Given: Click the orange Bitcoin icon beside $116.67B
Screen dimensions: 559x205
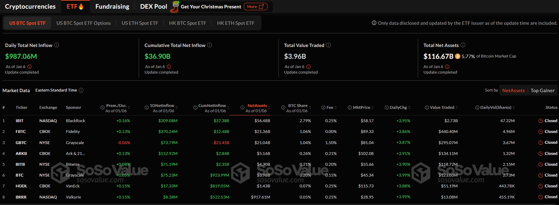Looking at the screenshot, I should pyautogui.click(x=458, y=56).
